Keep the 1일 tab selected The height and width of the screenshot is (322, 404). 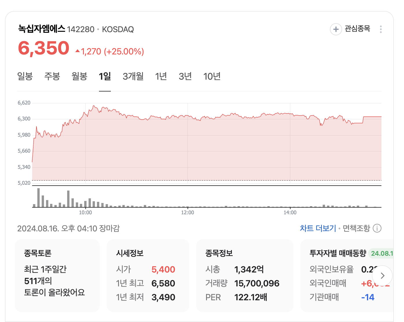pos(105,76)
